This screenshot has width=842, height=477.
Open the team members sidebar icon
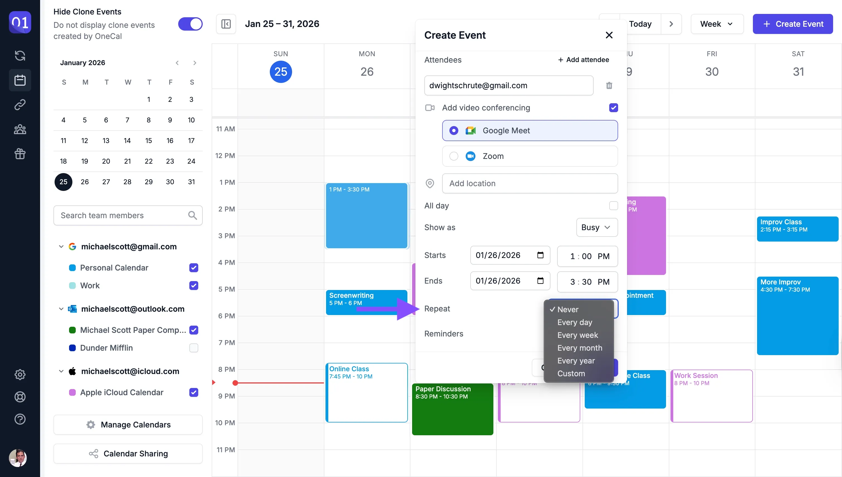tap(20, 129)
